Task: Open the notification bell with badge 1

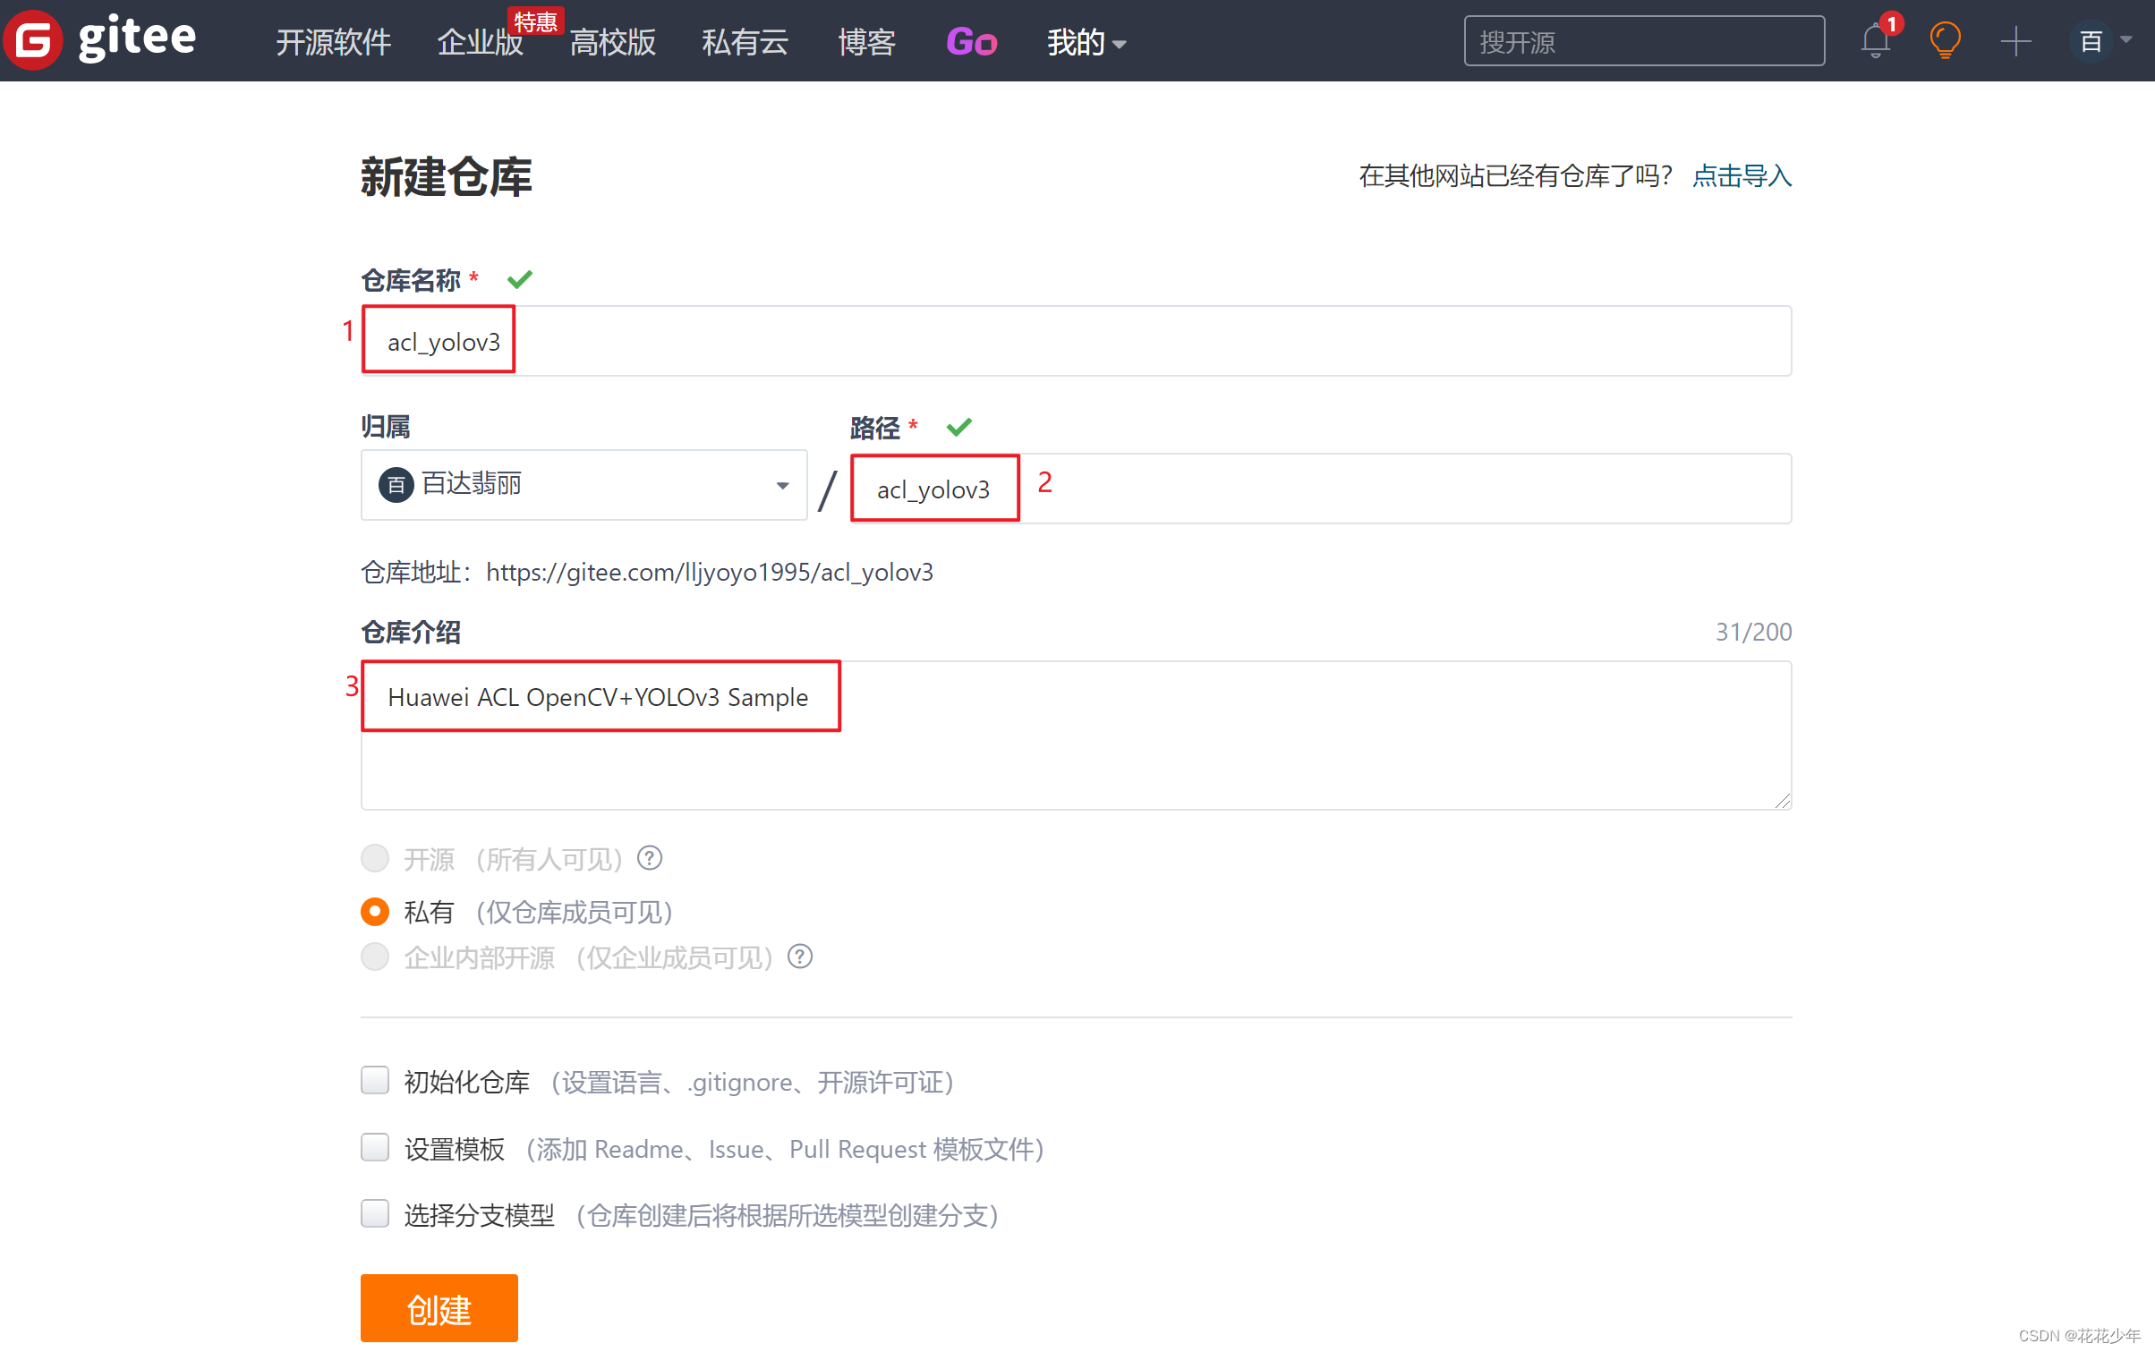Action: pos(1875,40)
